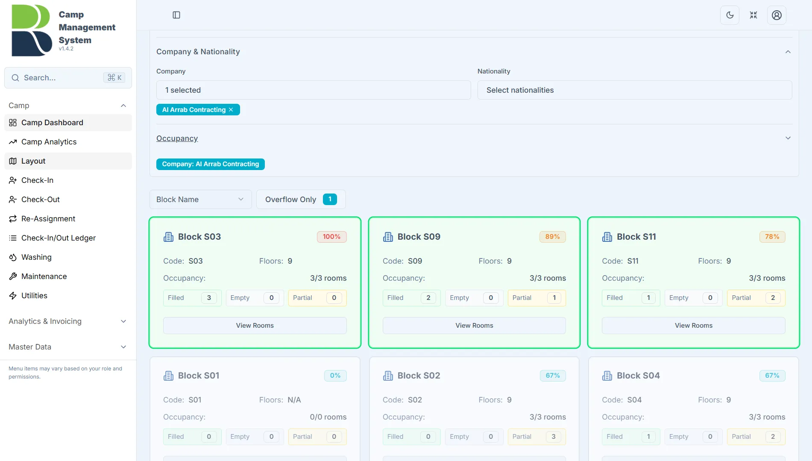Image resolution: width=812 pixels, height=461 pixels.
Task: Navigate to Check-In
Action: (x=68, y=180)
